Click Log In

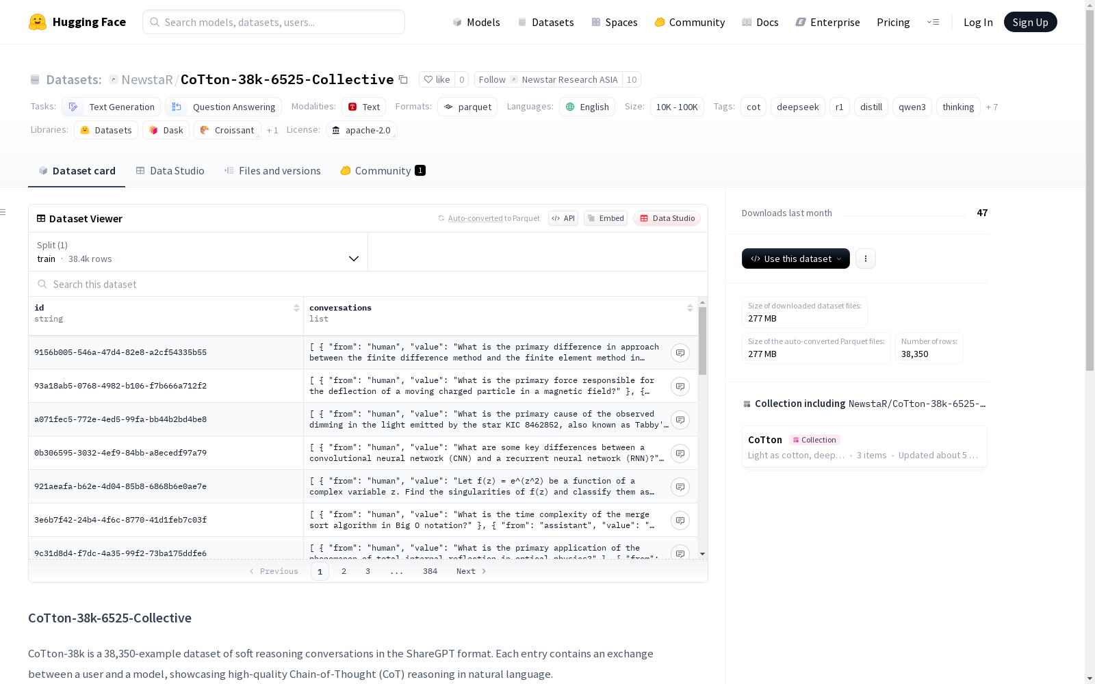(978, 22)
